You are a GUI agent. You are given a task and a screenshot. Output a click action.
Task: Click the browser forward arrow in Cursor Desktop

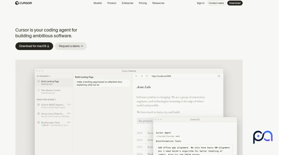pyautogui.click(x=141, y=76)
